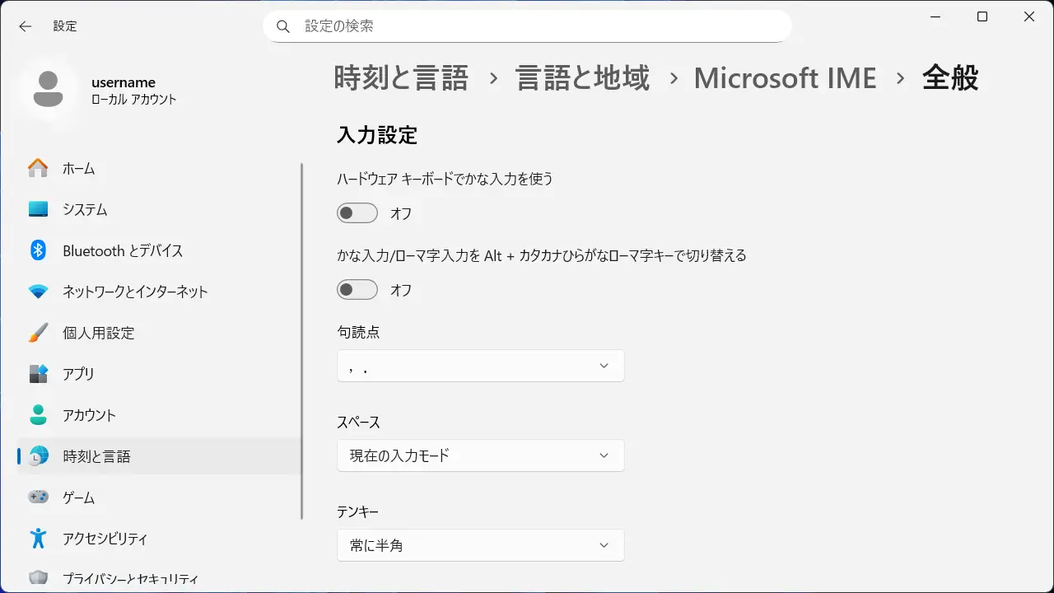Viewport: 1054px width, 593px height.
Task: Open the System (システム) monitor icon
Action: (x=38, y=209)
